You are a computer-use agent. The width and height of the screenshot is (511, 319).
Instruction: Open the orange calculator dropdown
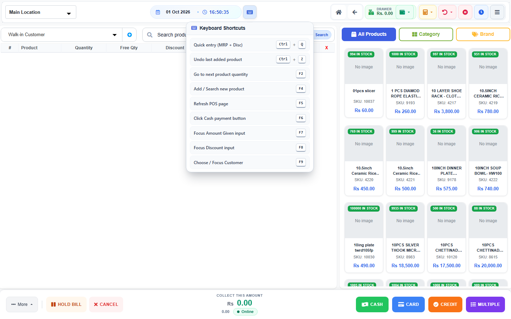click(428, 12)
